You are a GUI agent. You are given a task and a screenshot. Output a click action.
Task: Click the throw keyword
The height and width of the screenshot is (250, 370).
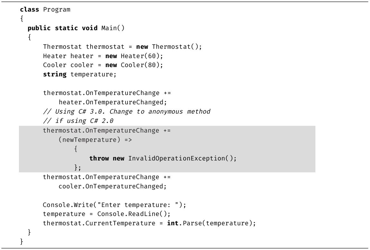(x=99, y=158)
